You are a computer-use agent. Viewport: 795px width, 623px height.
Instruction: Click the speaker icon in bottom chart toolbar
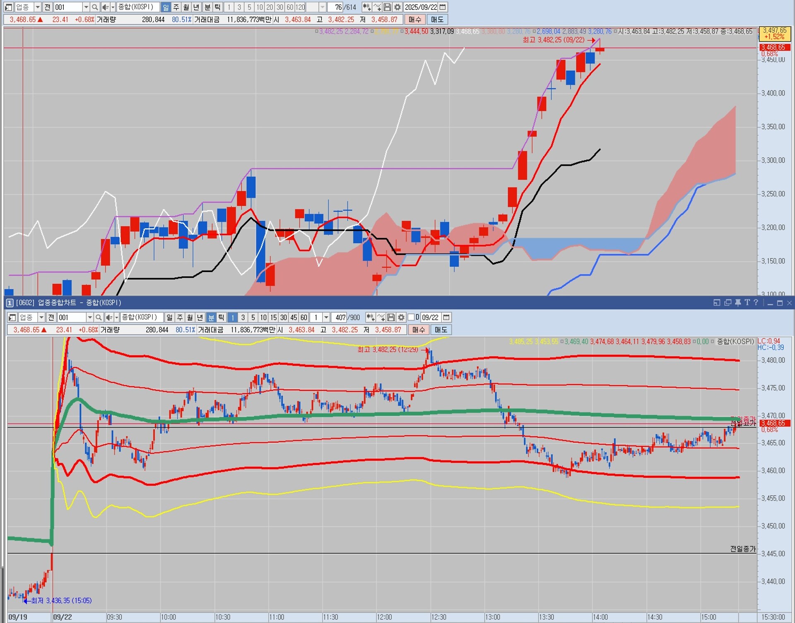(x=108, y=318)
